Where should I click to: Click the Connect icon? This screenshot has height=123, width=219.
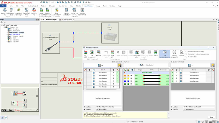pyautogui.click(x=131, y=52)
